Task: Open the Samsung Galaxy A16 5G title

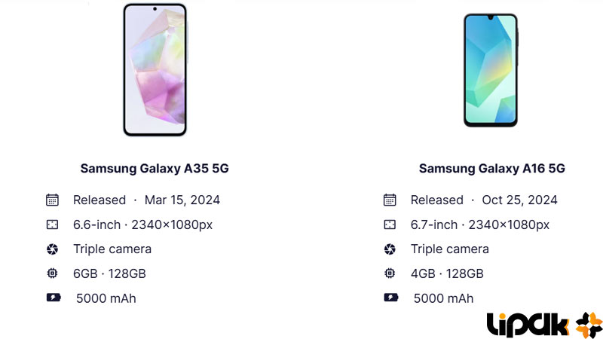Action: [492, 168]
